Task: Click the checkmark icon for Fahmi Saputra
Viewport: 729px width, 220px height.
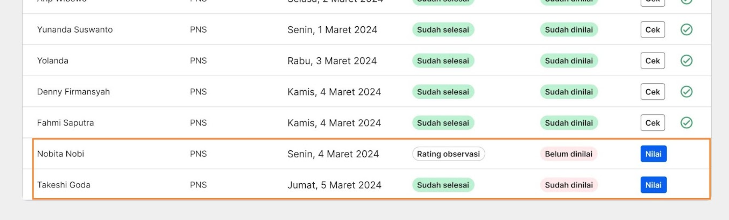Action: [x=686, y=123]
